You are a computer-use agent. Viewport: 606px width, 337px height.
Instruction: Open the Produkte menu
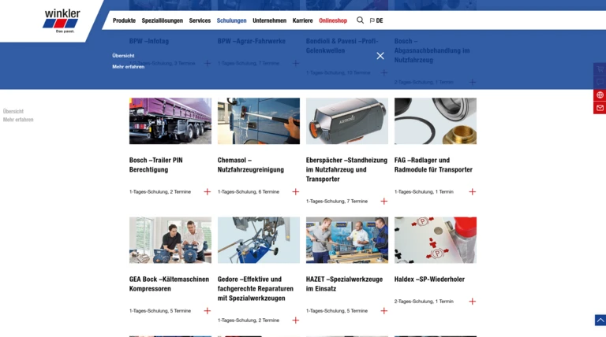tap(124, 20)
